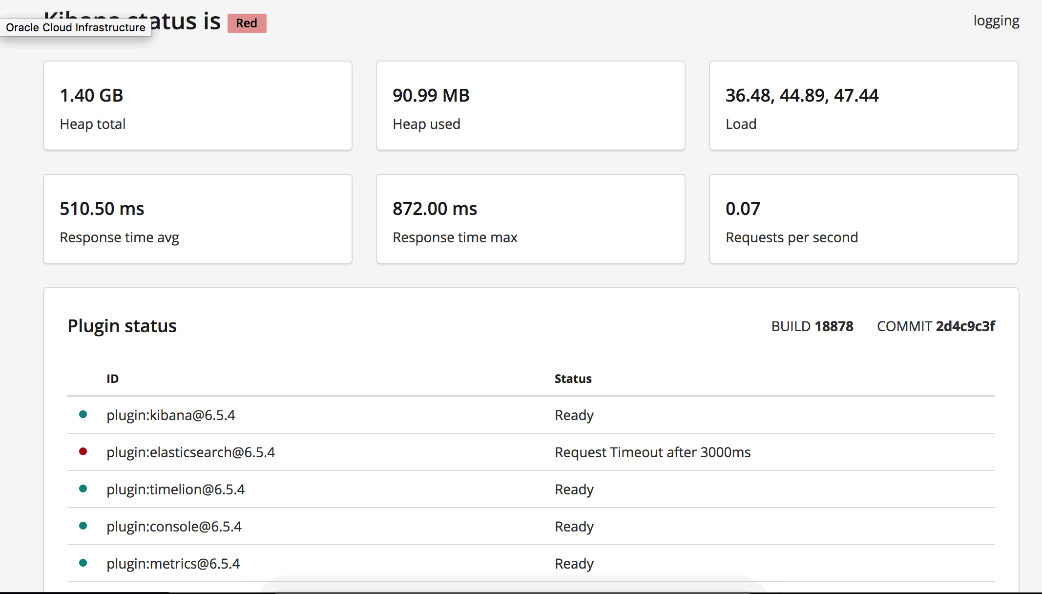Click the Requests per second metric card
1042x594 pixels.
(863, 219)
